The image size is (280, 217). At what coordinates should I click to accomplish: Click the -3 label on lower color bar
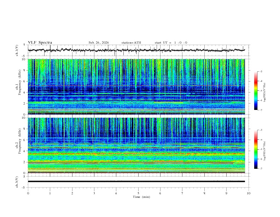click(261, 130)
